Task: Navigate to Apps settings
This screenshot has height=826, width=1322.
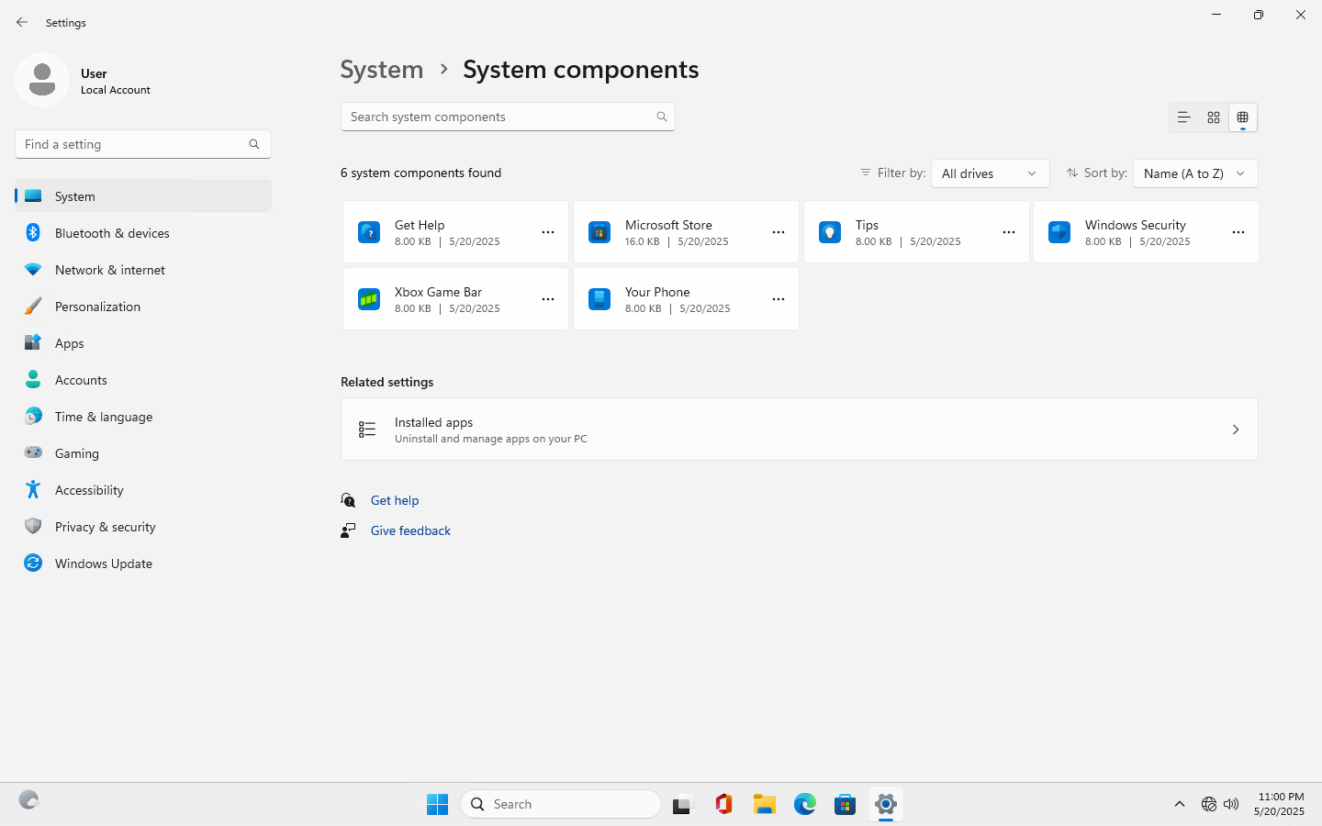Action: pos(143,343)
